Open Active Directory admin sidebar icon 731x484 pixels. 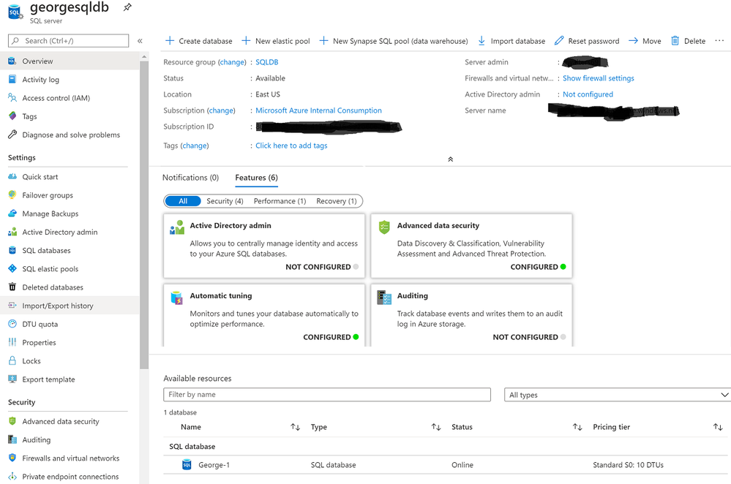[x=12, y=232]
